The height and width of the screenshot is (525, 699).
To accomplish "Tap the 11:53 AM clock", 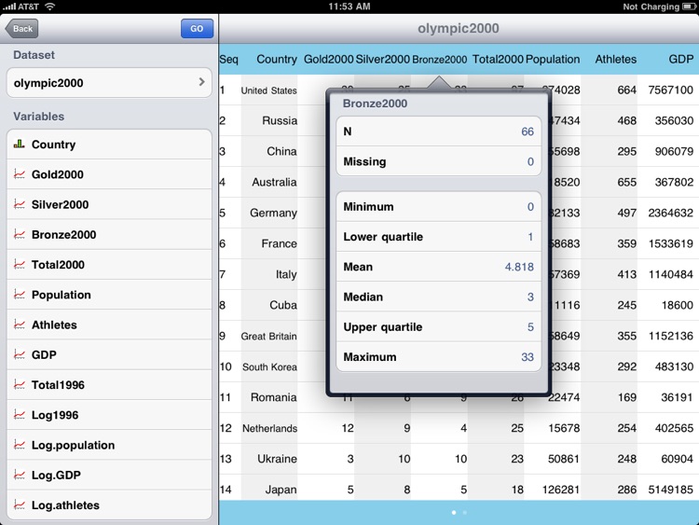I will click(x=349, y=7).
